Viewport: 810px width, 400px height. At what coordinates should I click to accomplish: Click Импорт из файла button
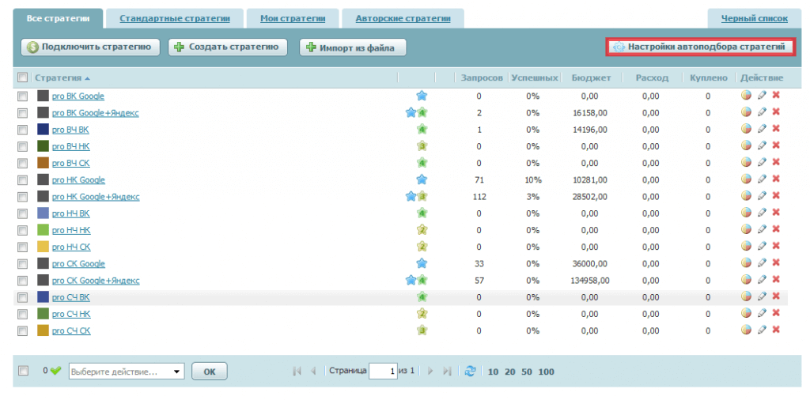353,47
